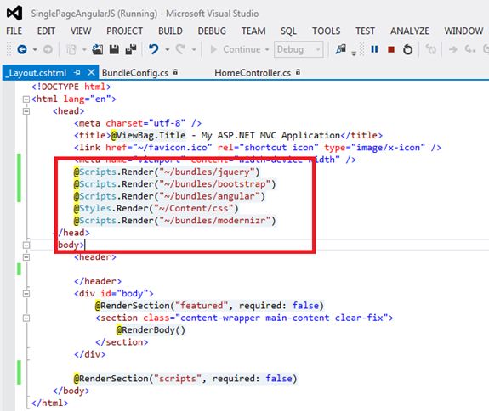489x411 pixels.
Task: Stop debugging with the red square
Action: click(390, 49)
